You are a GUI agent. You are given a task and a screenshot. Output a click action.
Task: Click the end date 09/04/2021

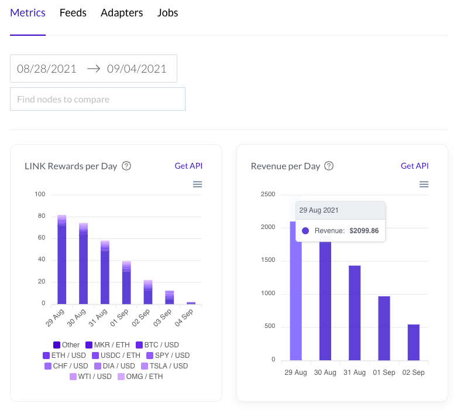pyautogui.click(x=137, y=69)
